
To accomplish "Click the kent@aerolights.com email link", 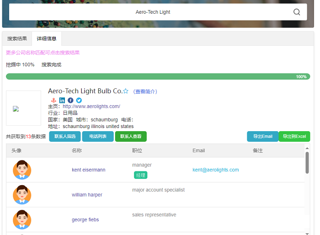I will (x=216, y=170).
